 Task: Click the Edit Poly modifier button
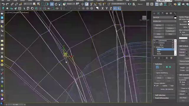[159, 25]
